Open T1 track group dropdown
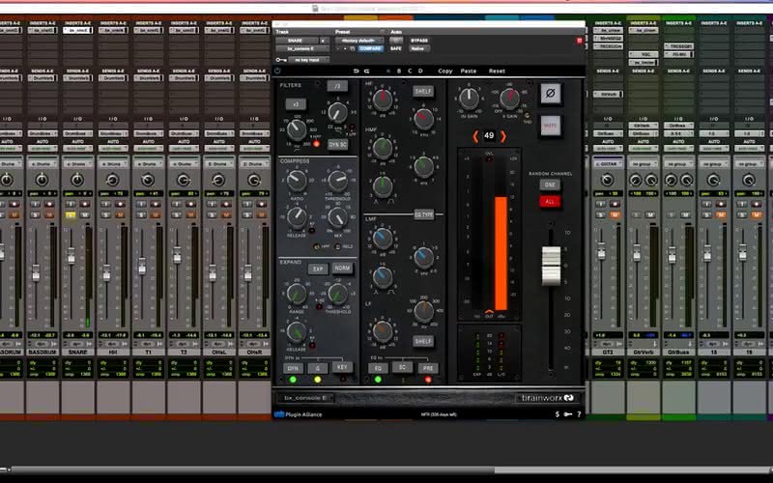Image resolution: width=773 pixels, height=483 pixels. pyautogui.click(x=149, y=163)
